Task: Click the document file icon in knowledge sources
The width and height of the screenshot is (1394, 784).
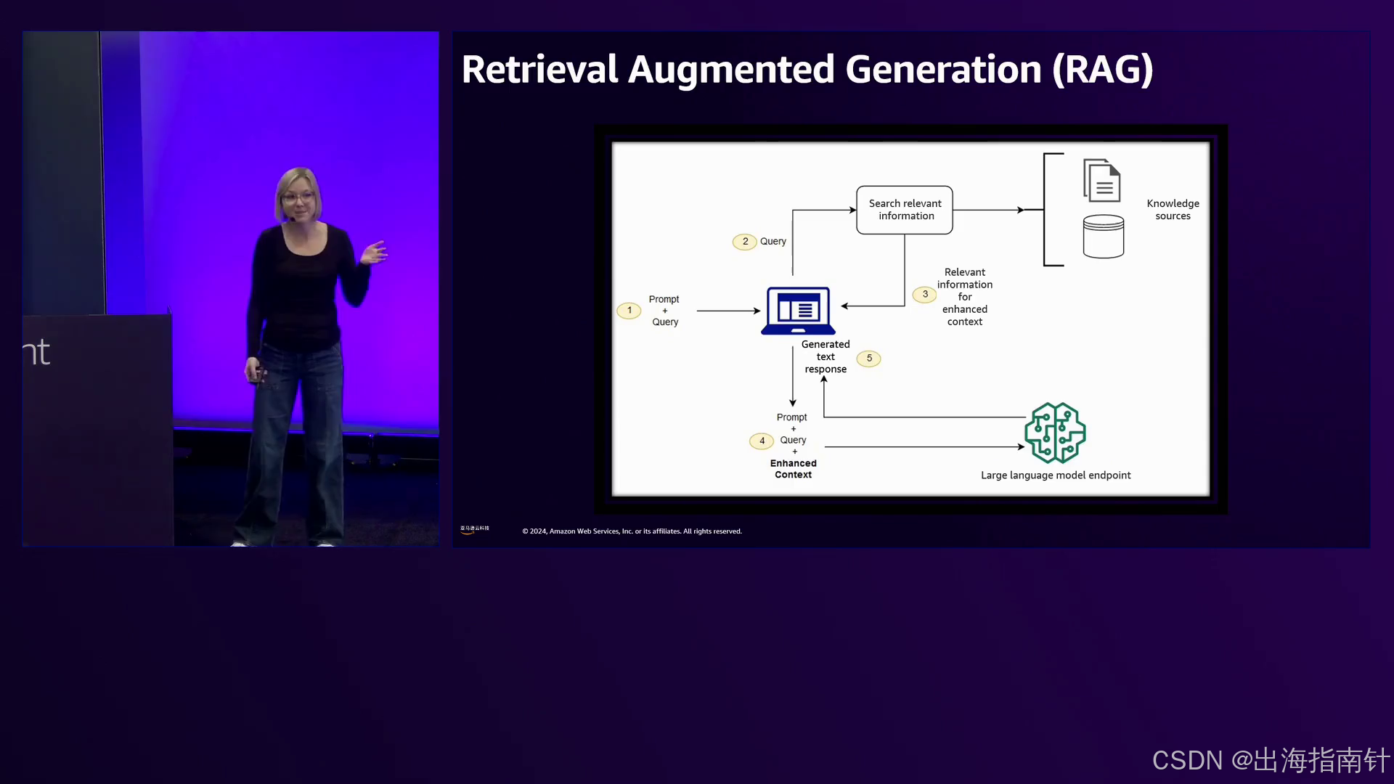Action: pyautogui.click(x=1101, y=180)
